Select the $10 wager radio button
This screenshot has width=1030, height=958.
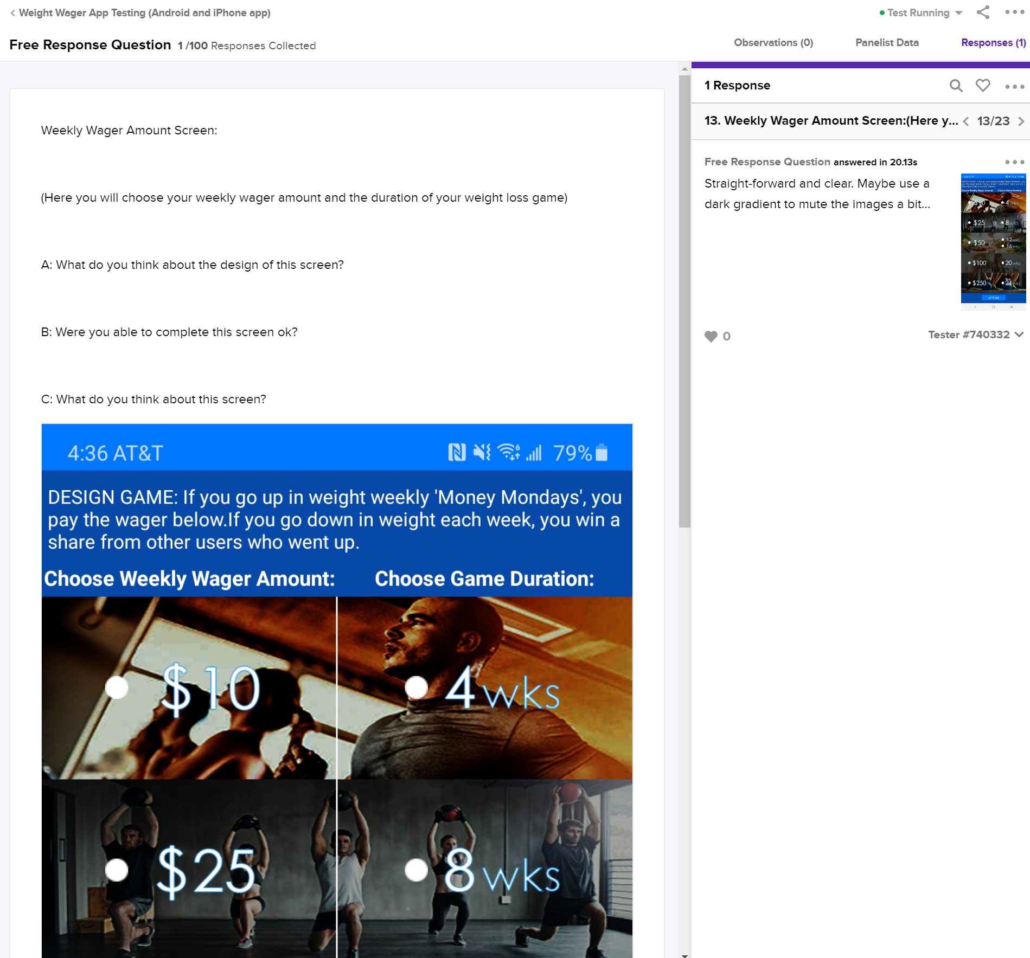tap(117, 687)
